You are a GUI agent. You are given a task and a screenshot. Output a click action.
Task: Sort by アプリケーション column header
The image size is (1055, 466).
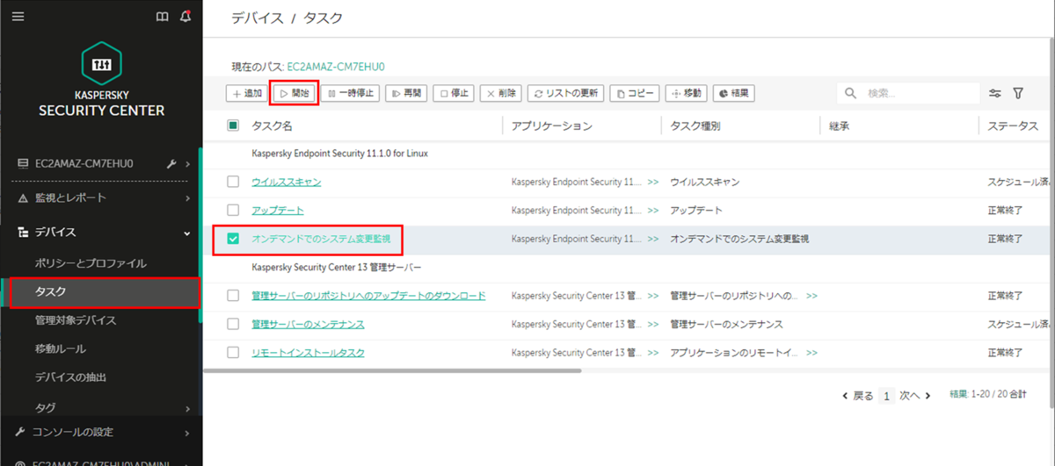click(552, 126)
